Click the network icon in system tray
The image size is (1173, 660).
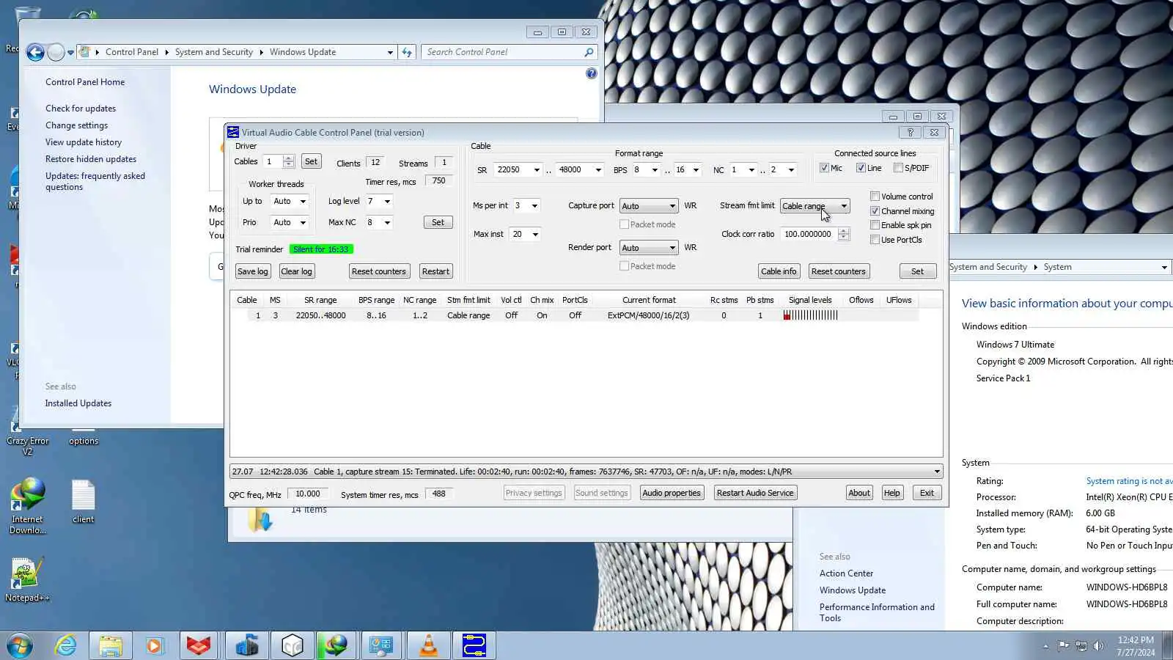click(x=1081, y=646)
